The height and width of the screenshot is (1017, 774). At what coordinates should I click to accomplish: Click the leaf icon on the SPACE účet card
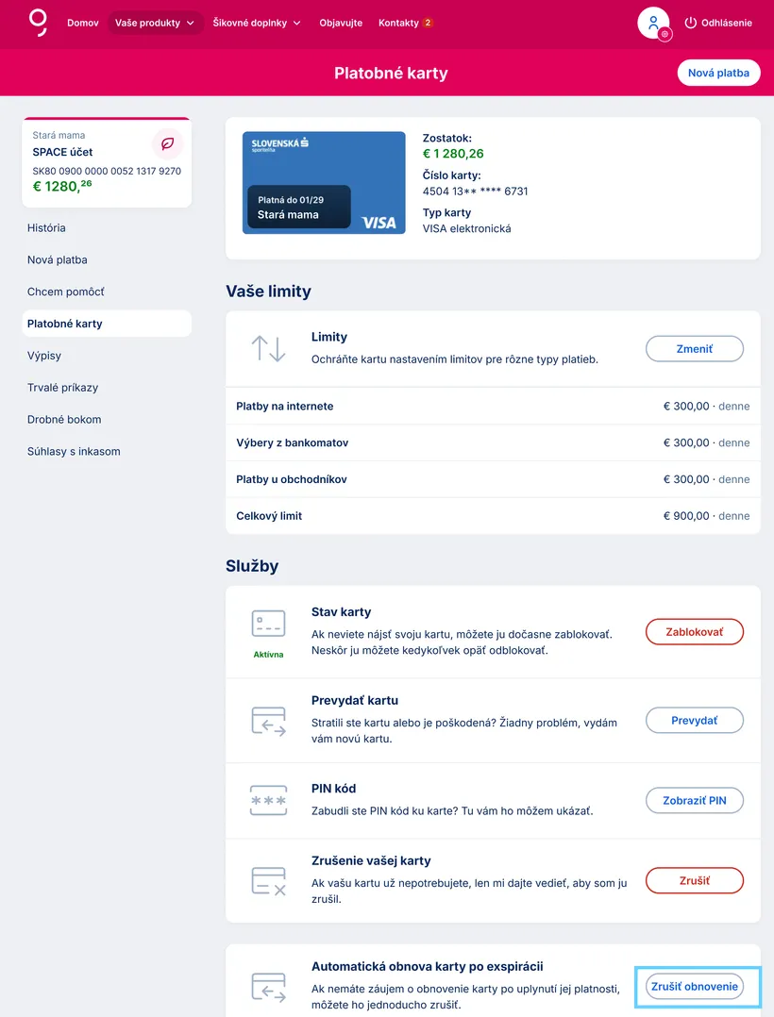(x=167, y=143)
